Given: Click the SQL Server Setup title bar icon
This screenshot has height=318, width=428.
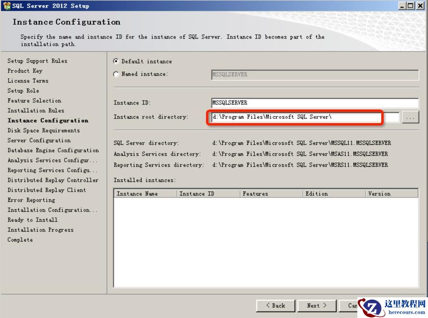Looking at the screenshot, I should (x=7, y=6).
